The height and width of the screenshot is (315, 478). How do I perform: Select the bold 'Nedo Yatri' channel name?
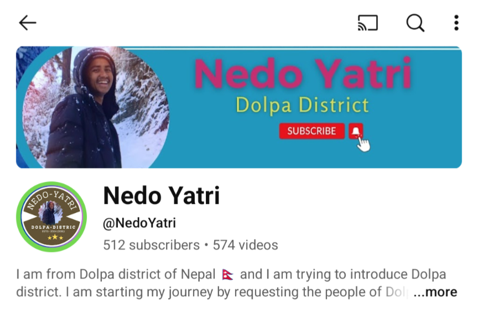coord(162,196)
